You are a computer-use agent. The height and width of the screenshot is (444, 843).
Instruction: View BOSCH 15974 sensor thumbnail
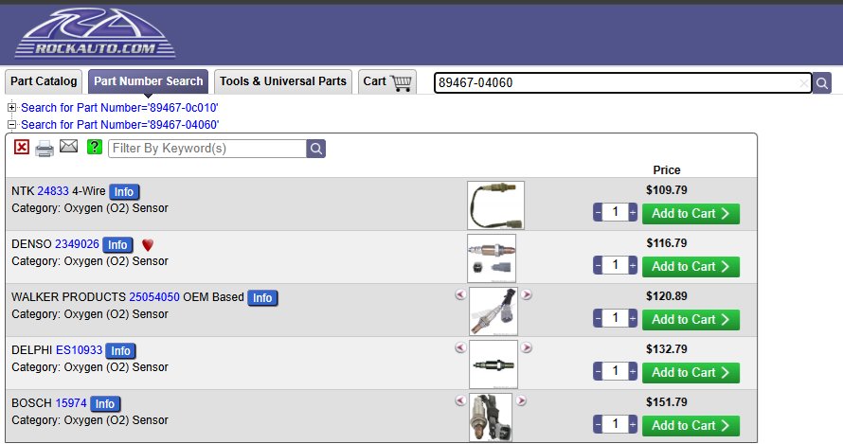tap(491, 417)
